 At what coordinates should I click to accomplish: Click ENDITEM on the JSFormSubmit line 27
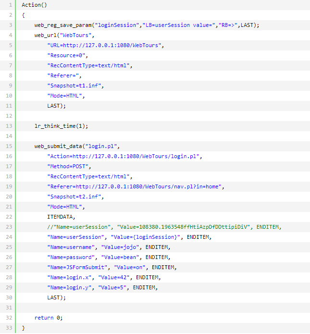163,267
